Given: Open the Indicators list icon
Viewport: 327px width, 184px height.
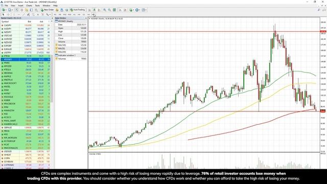Looking at the screenshot, I should click(131, 10).
